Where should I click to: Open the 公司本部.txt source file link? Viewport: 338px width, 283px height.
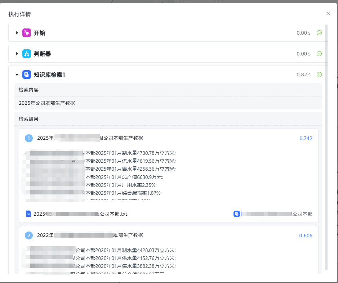click(80, 214)
